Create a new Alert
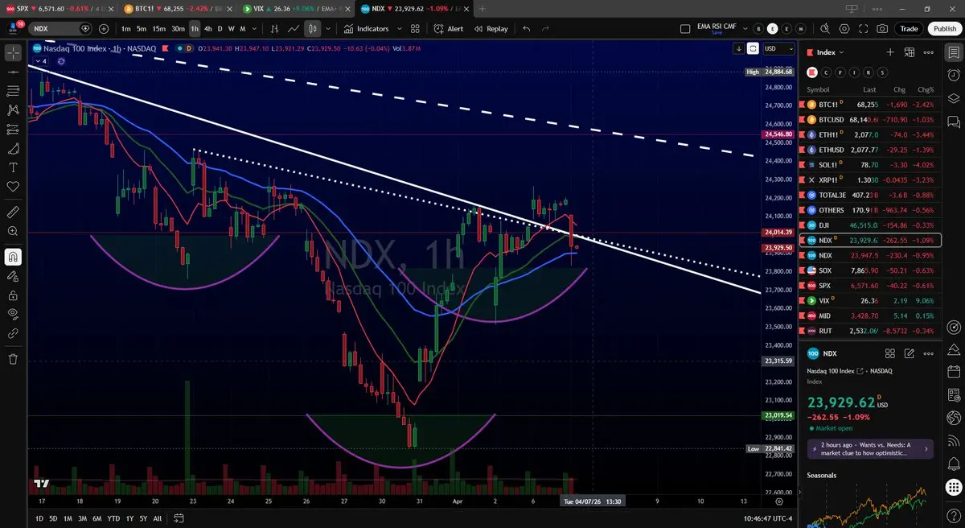965x528 pixels. click(448, 28)
